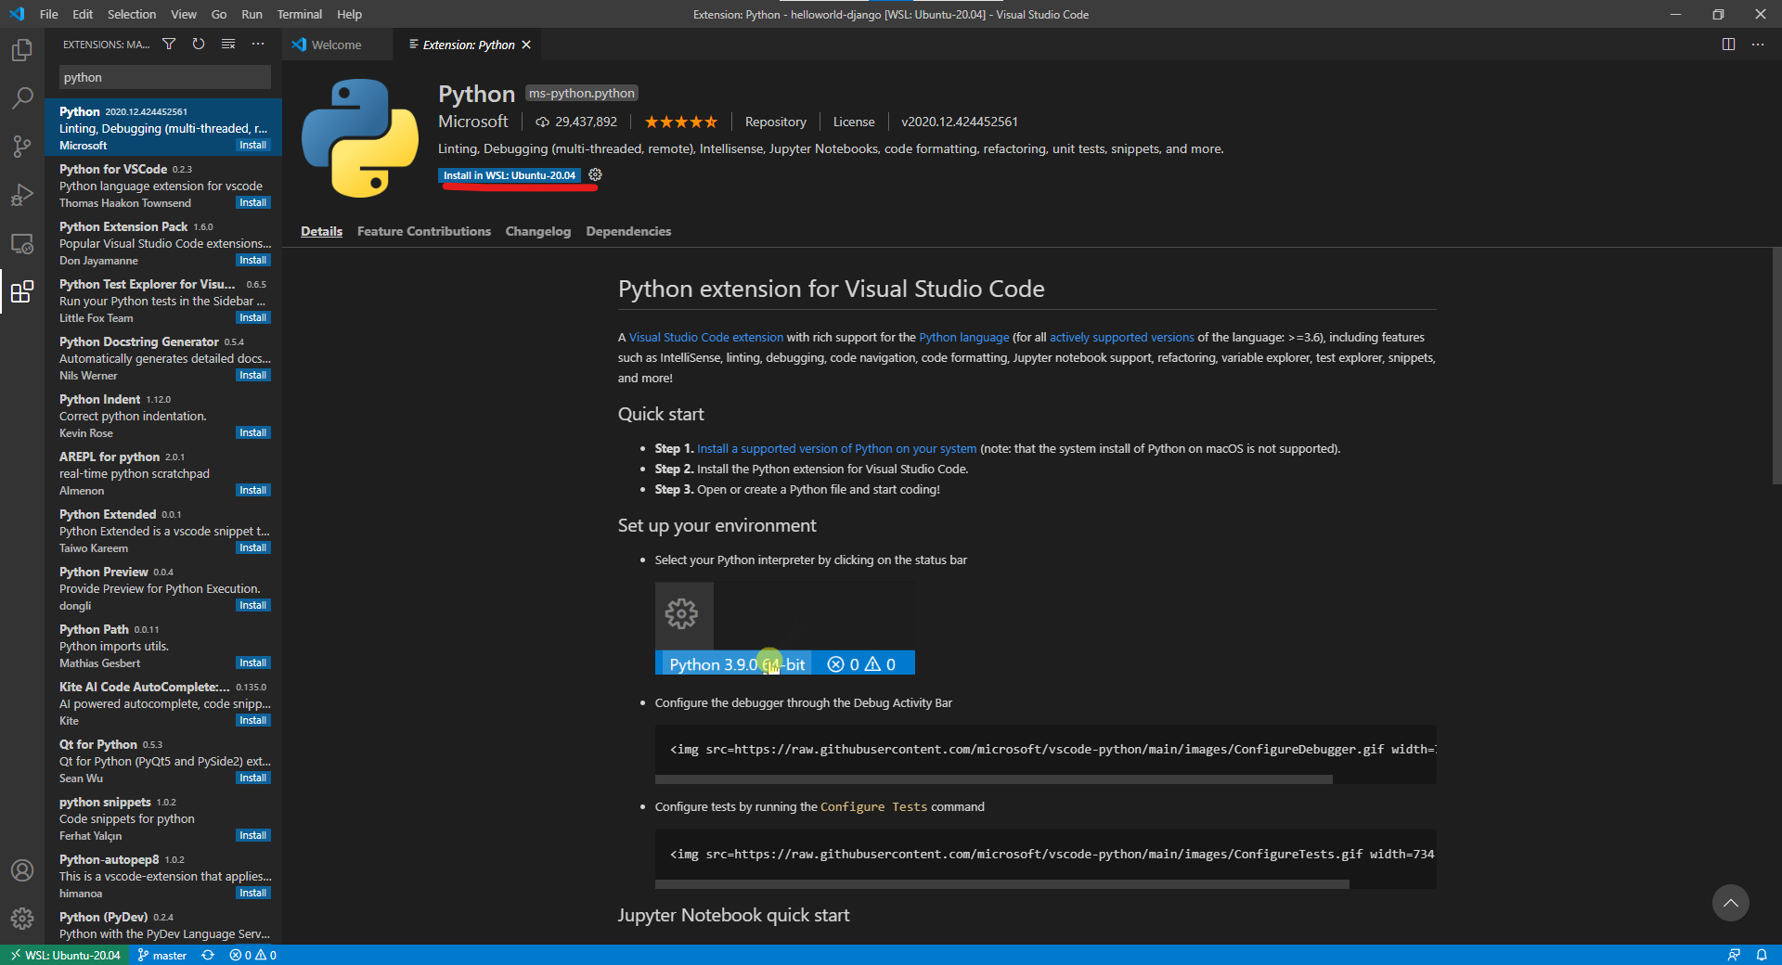Open the File menu
The width and height of the screenshot is (1782, 965).
(49, 14)
